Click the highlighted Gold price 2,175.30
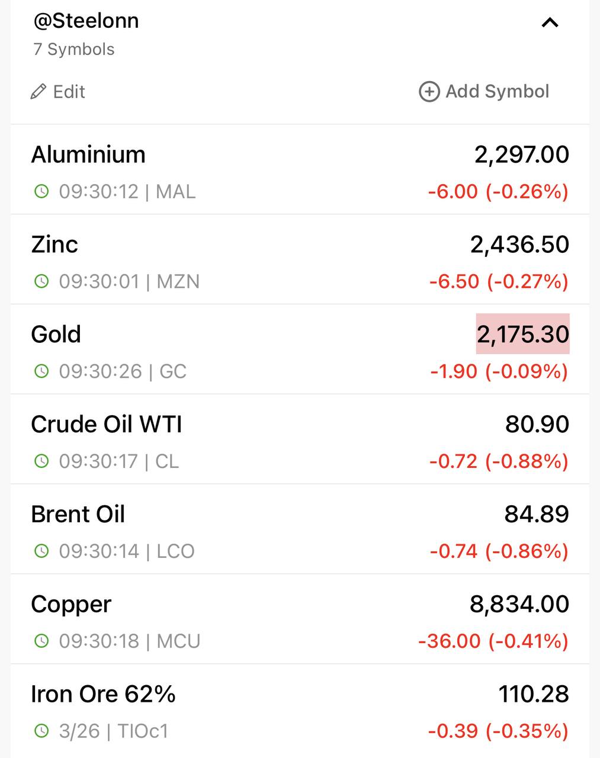 pyautogui.click(x=523, y=334)
